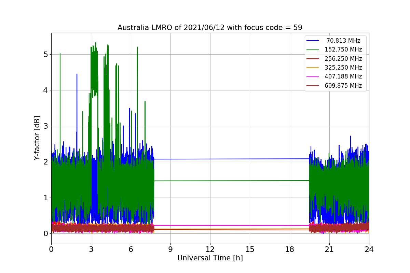Click x-axis tick label 12
410x273 pixels.
coord(210,249)
